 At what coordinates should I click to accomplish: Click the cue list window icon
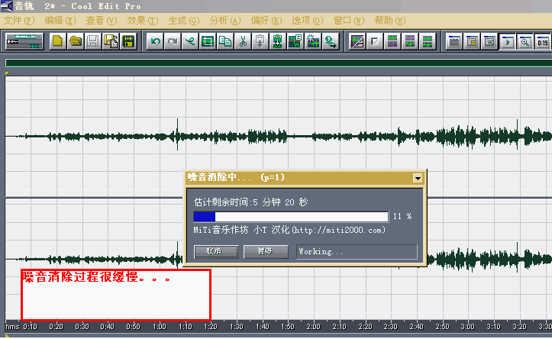(472, 41)
